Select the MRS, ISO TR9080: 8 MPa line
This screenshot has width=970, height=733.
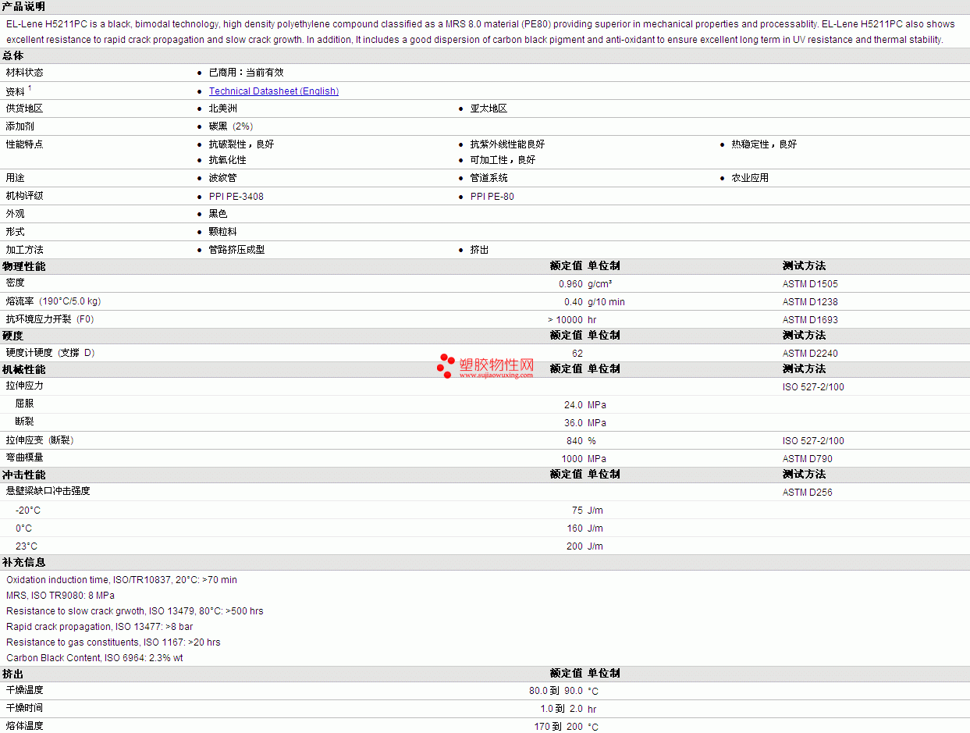[x=60, y=596]
